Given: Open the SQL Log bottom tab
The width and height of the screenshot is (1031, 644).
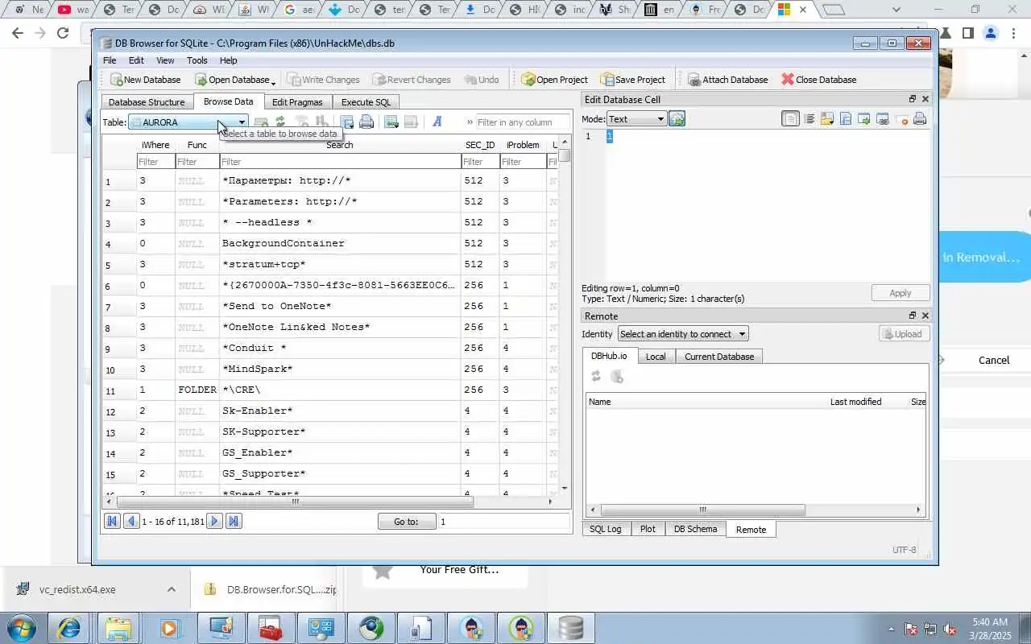Looking at the screenshot, I should point(606,529).
